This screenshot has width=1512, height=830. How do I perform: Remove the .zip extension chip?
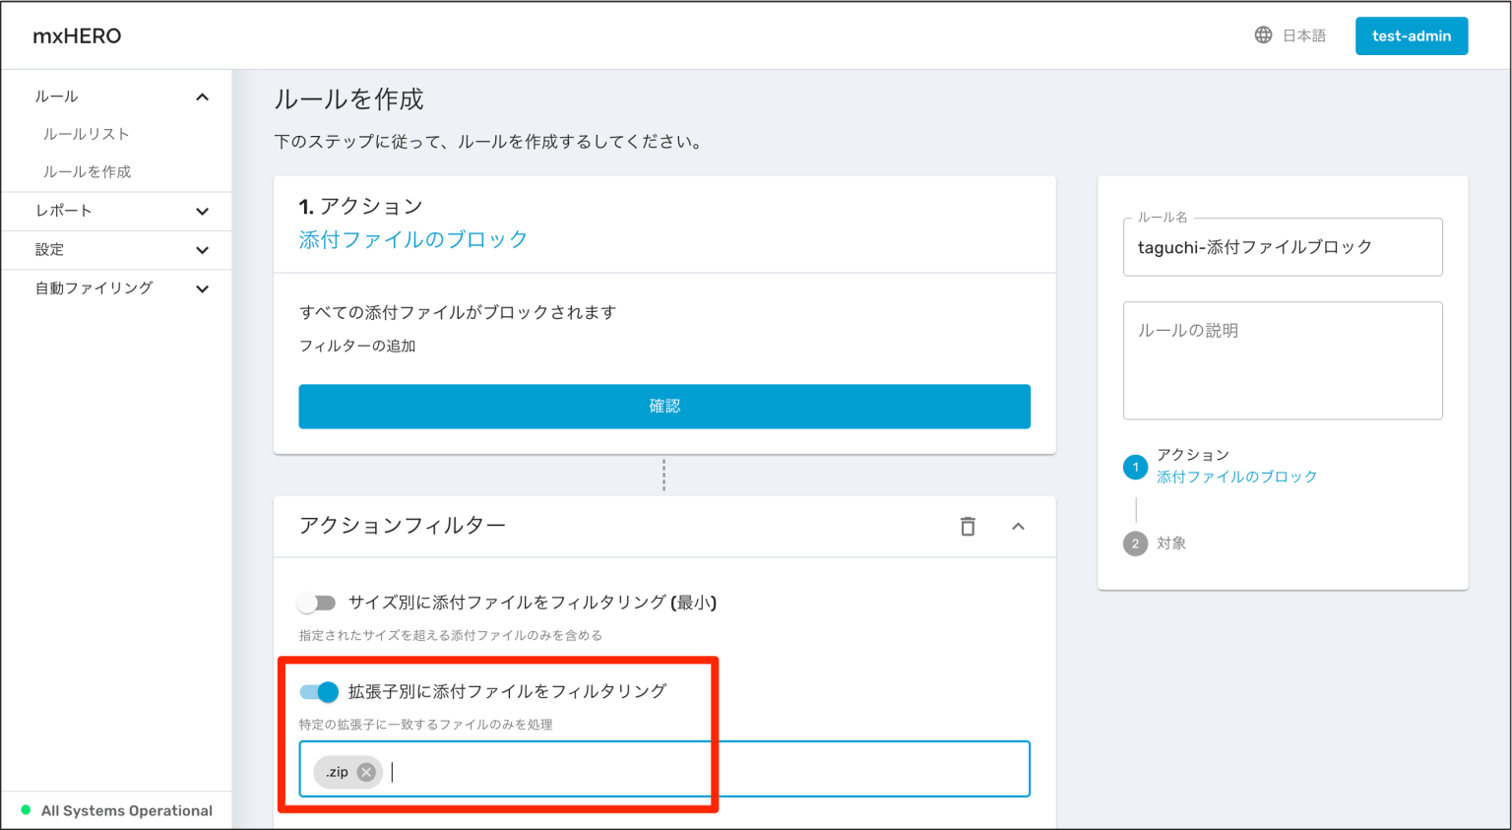(x=365, y=772)
